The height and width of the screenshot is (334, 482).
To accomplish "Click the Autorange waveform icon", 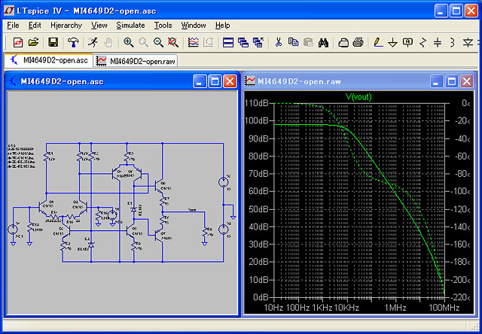I will click(194, 42).
